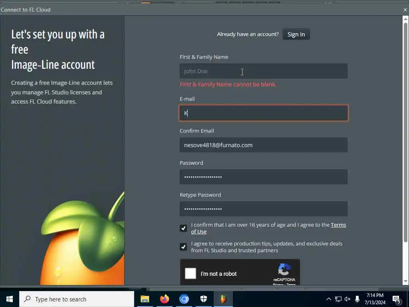This screenshot has width=409, height=307.
Task: Click the microphone tray icon
Action: pos(357,299)
